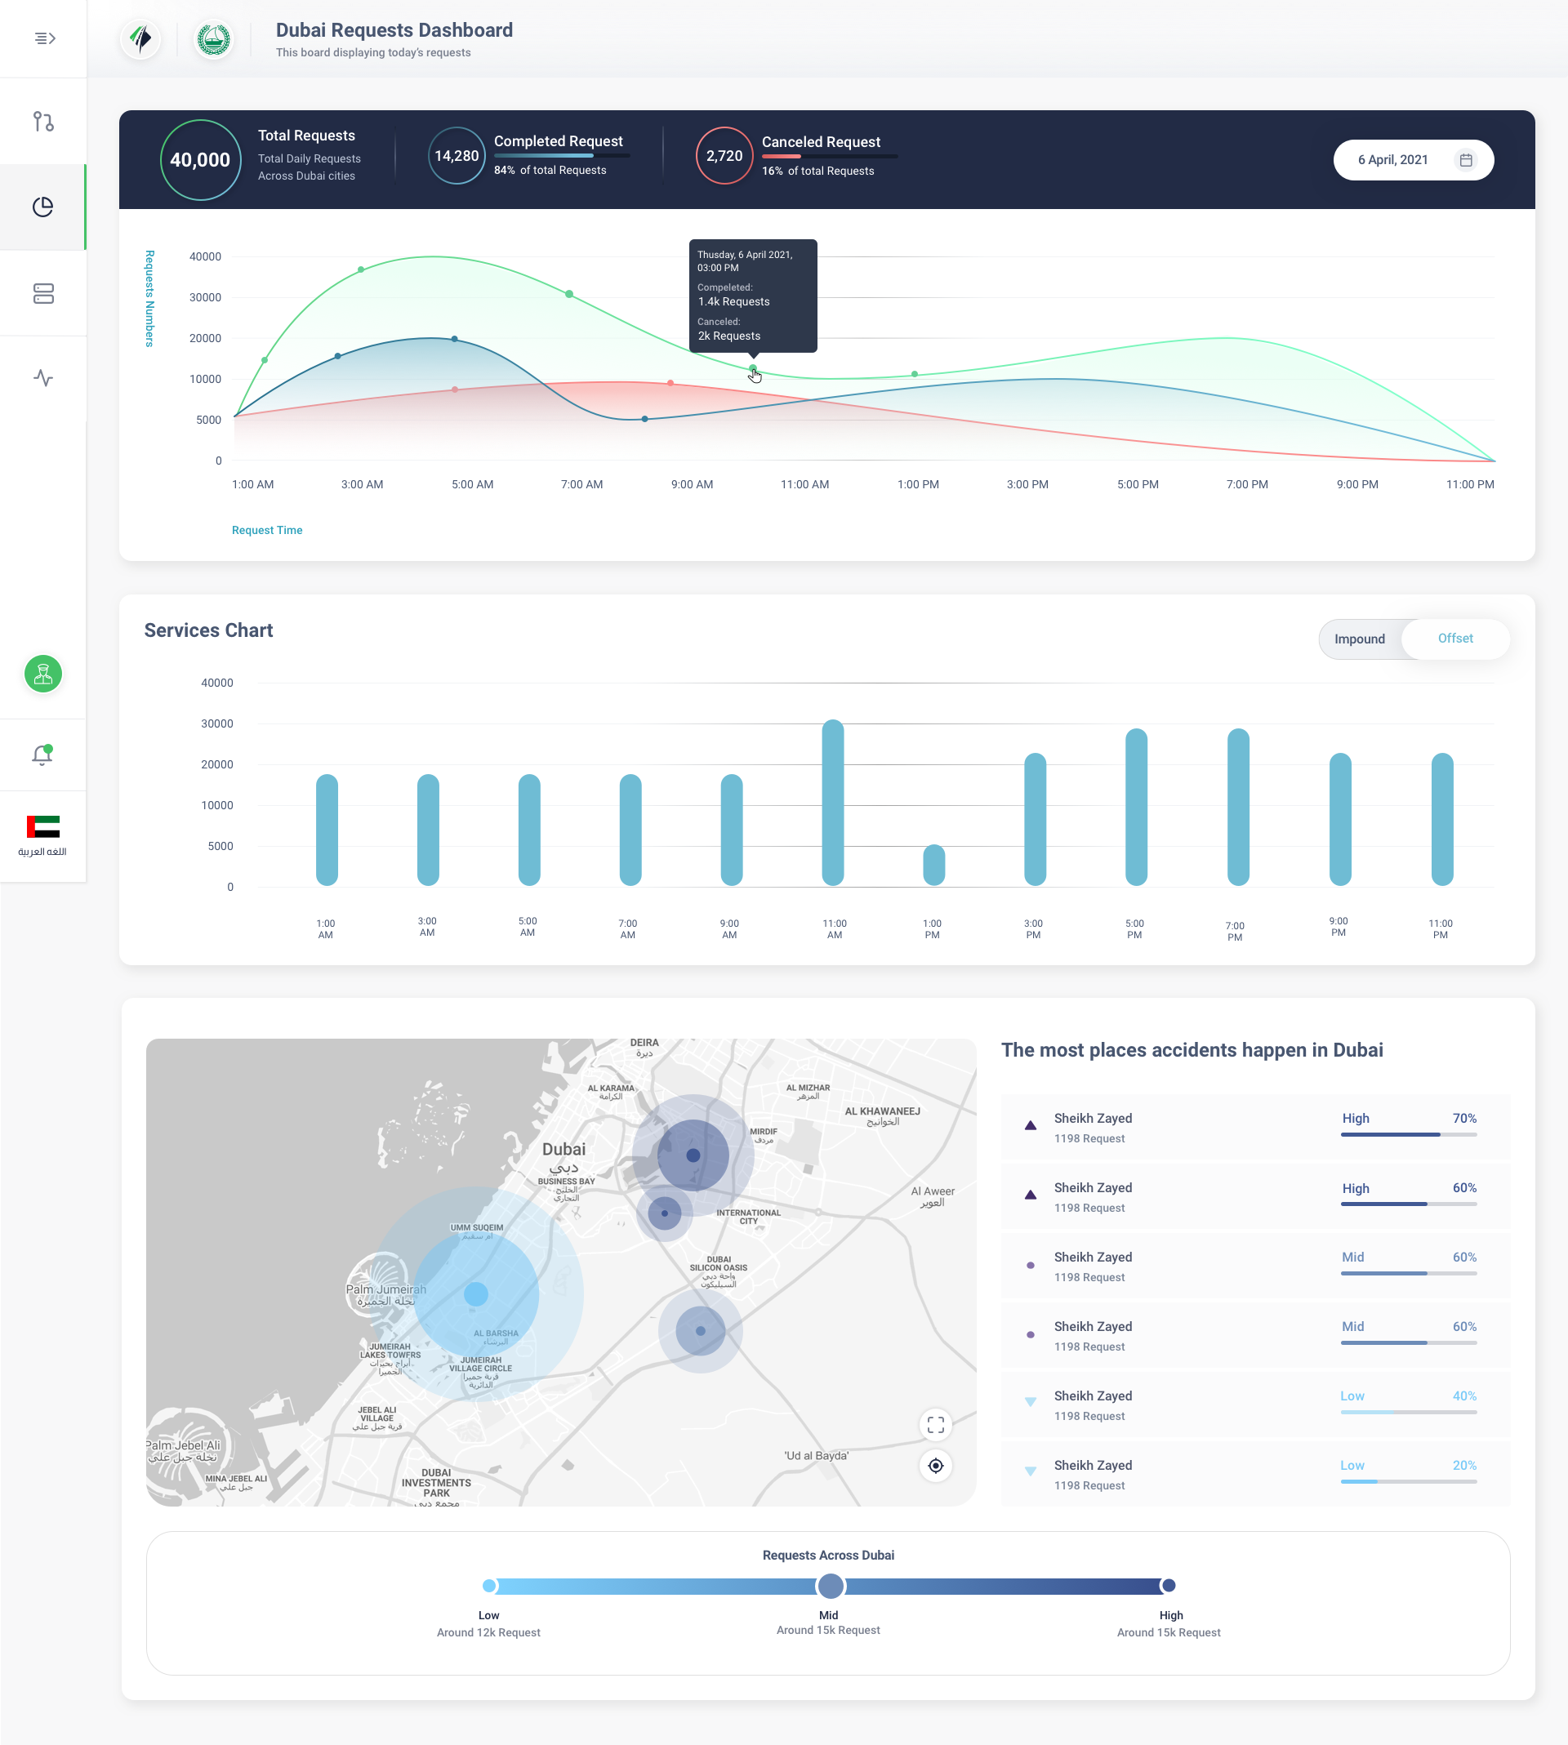Click the Completed Request label
Viewport: 1568px width, 1745px height.
click(x=559, y=141)
